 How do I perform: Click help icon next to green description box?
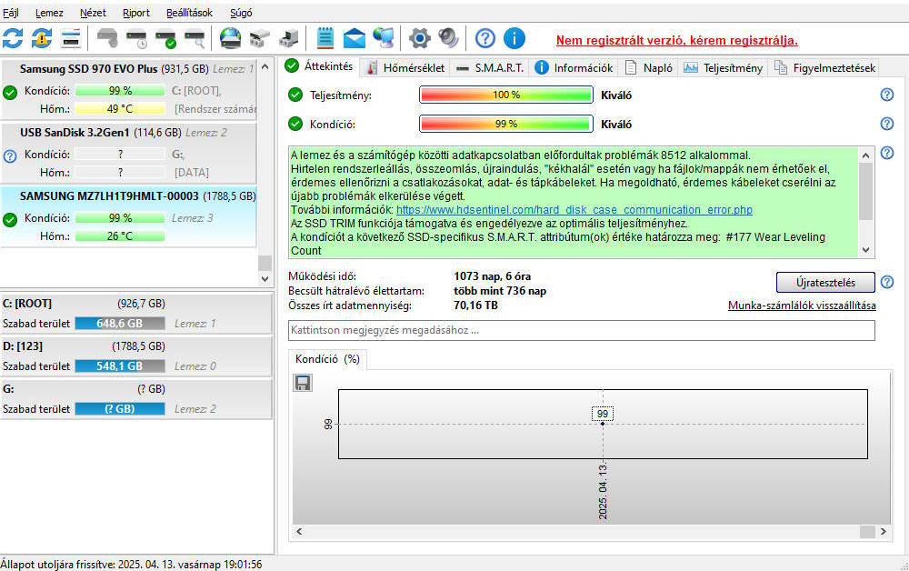pyautogui.click(x=887, y=153)
